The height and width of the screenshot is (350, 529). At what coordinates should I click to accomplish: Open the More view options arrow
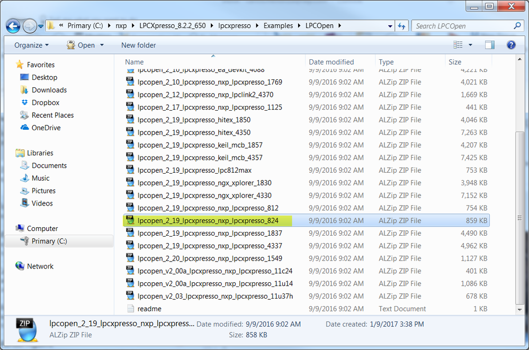click(470, 45)
